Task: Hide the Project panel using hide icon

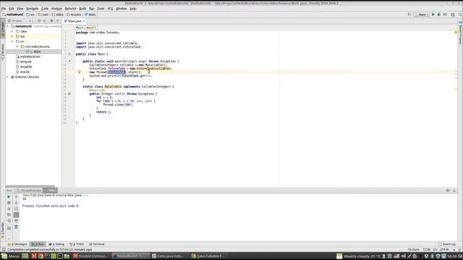Action: (x=58, y=21)
